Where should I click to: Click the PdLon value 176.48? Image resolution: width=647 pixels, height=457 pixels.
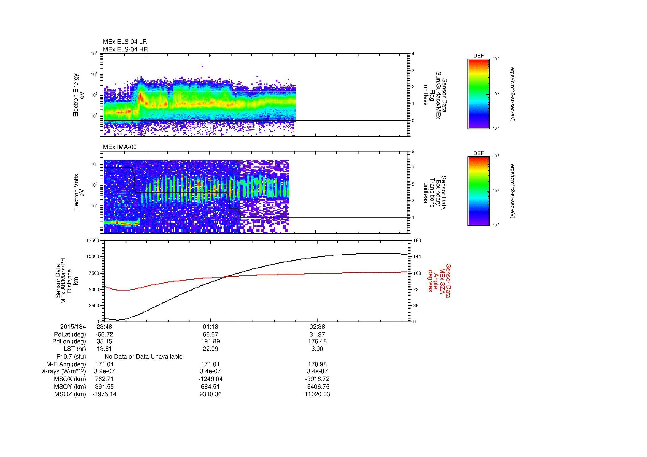pyautogui.click(x=317, y=341)
